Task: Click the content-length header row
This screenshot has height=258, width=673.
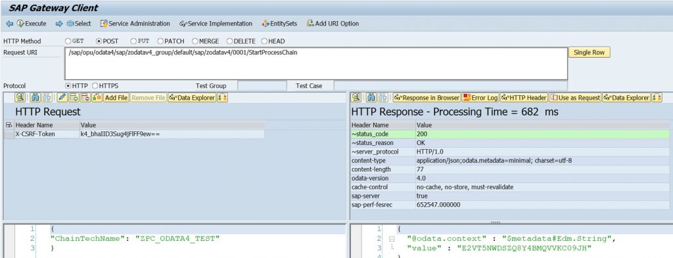Action: (x=510, y=170)
